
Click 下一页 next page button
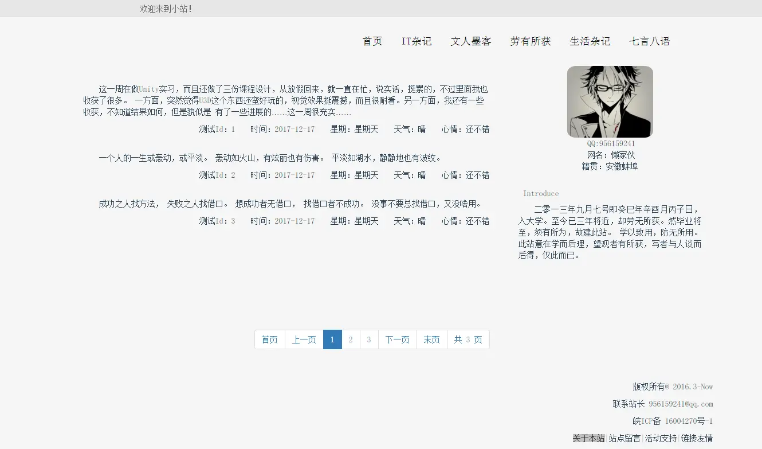pos(397,339)
